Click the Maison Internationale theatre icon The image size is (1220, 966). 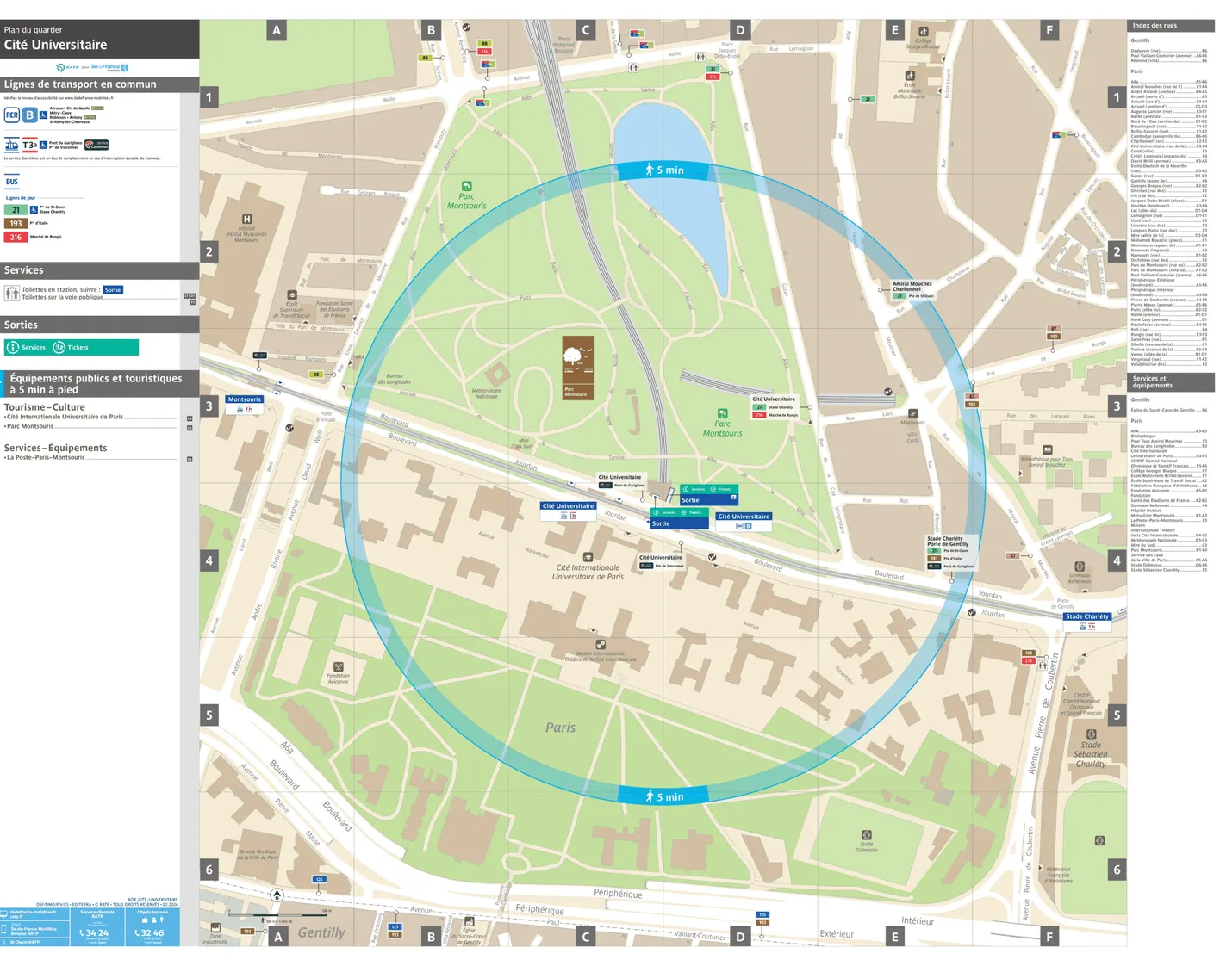(x=601, y=644)
